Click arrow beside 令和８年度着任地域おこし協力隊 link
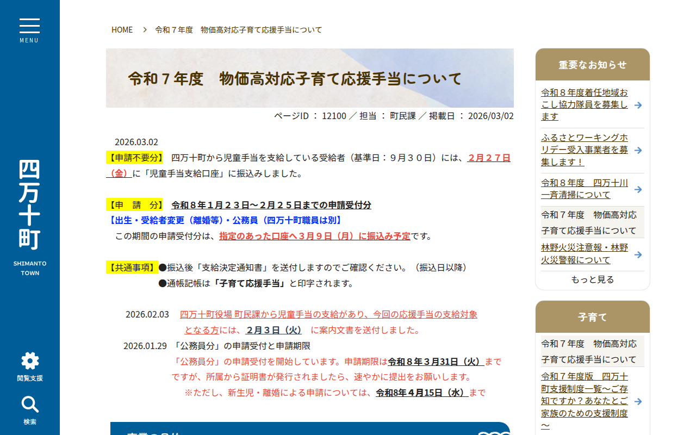The image size is (696, 435). [638, 105]
